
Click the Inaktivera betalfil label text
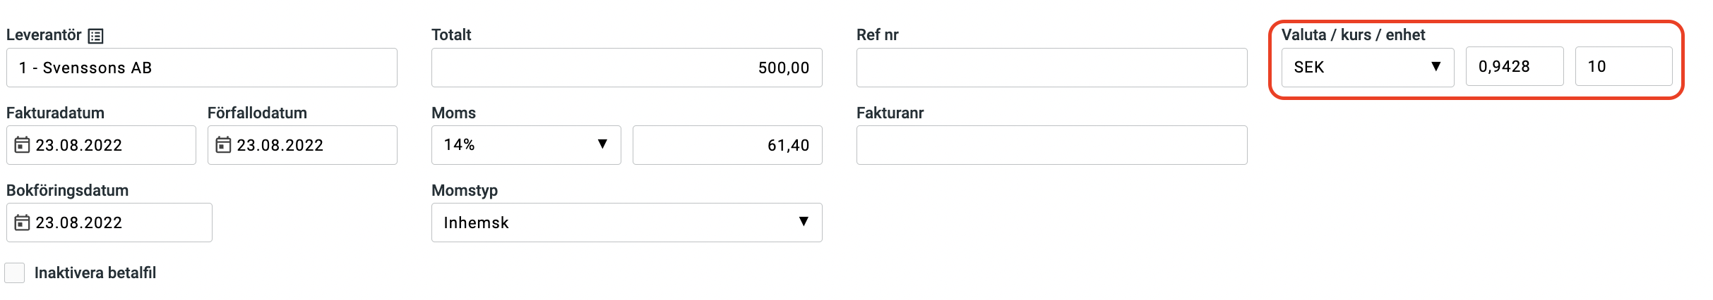95,273
